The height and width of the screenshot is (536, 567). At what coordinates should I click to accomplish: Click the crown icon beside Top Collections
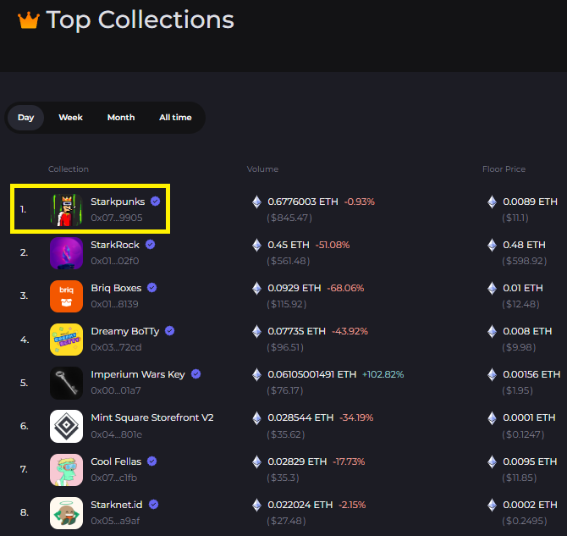(29, 20)
